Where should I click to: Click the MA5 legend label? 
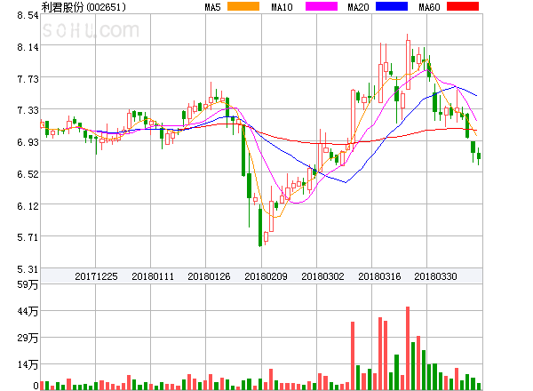[212, 7]
